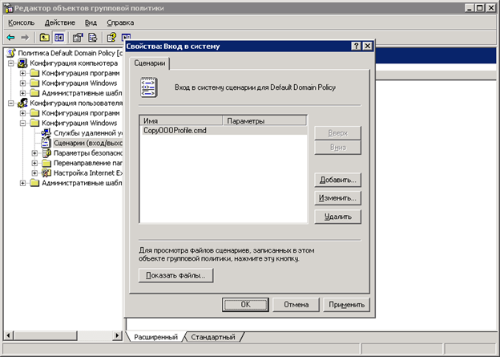The image size is (500, 357).
Task: Switch to the Стандартный tab
Action: coord(214,337)
